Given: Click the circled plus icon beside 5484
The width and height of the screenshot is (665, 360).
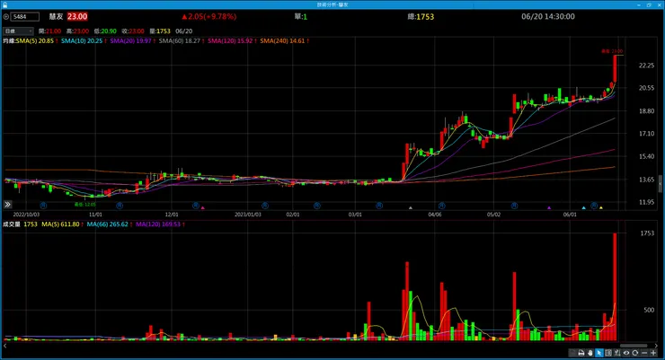Looking at the screenshot, I should [x=6, y=17].
